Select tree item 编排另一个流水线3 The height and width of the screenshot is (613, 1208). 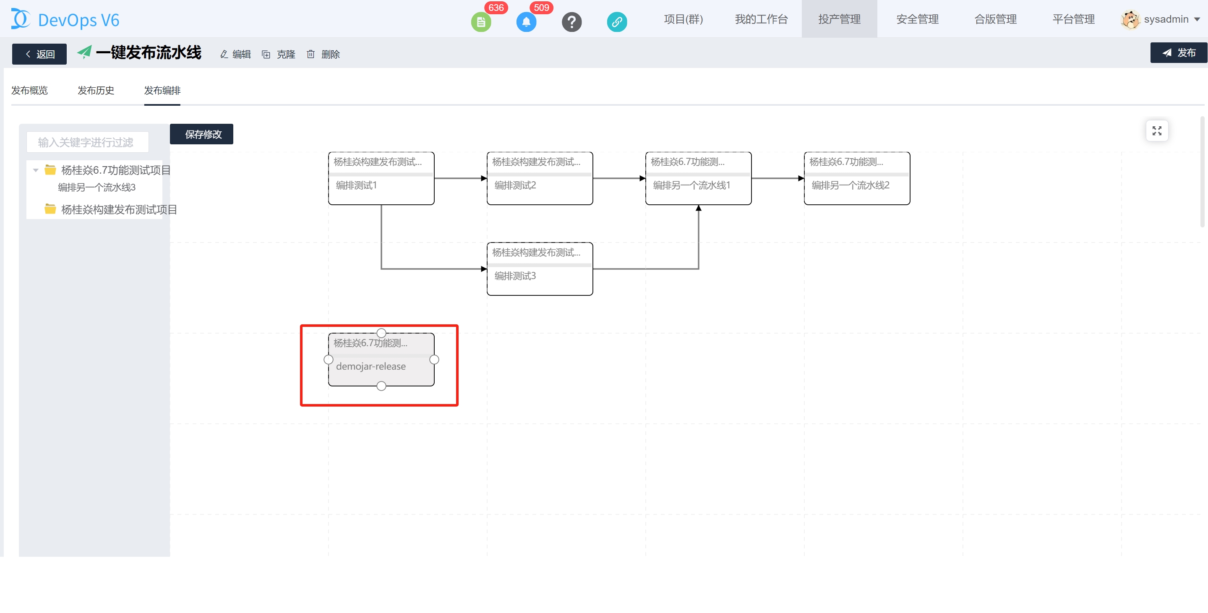[97, 188]
